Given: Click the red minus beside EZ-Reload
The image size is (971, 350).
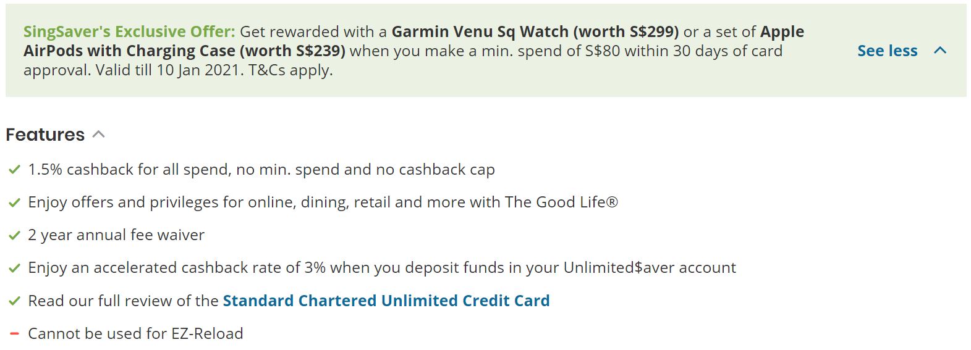Looking at the screenshot, I should point(15,334).
